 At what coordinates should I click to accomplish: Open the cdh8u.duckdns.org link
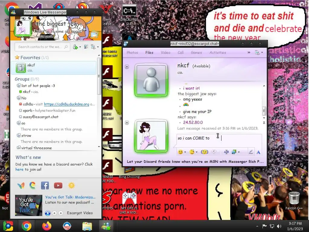click(x=67, y=104)
